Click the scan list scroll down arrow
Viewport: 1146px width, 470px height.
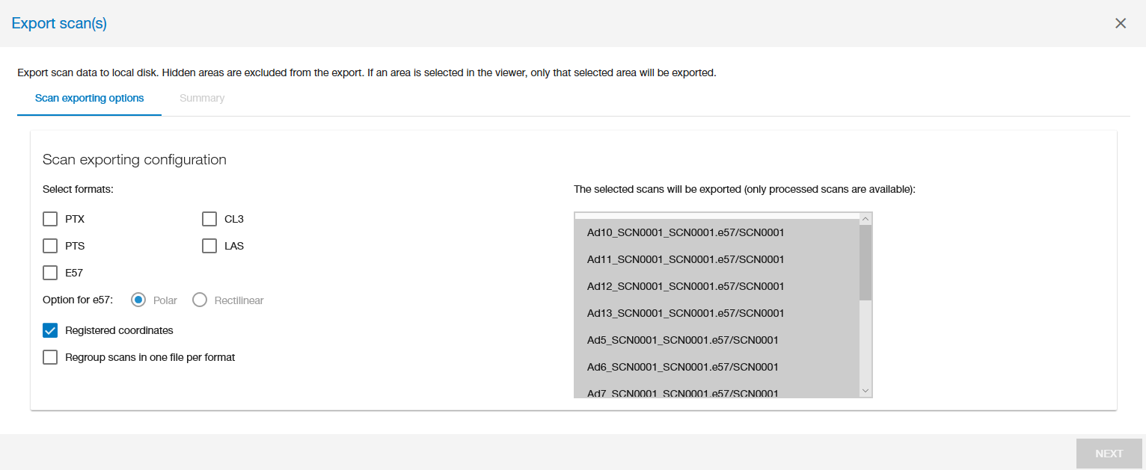[865, 391]
